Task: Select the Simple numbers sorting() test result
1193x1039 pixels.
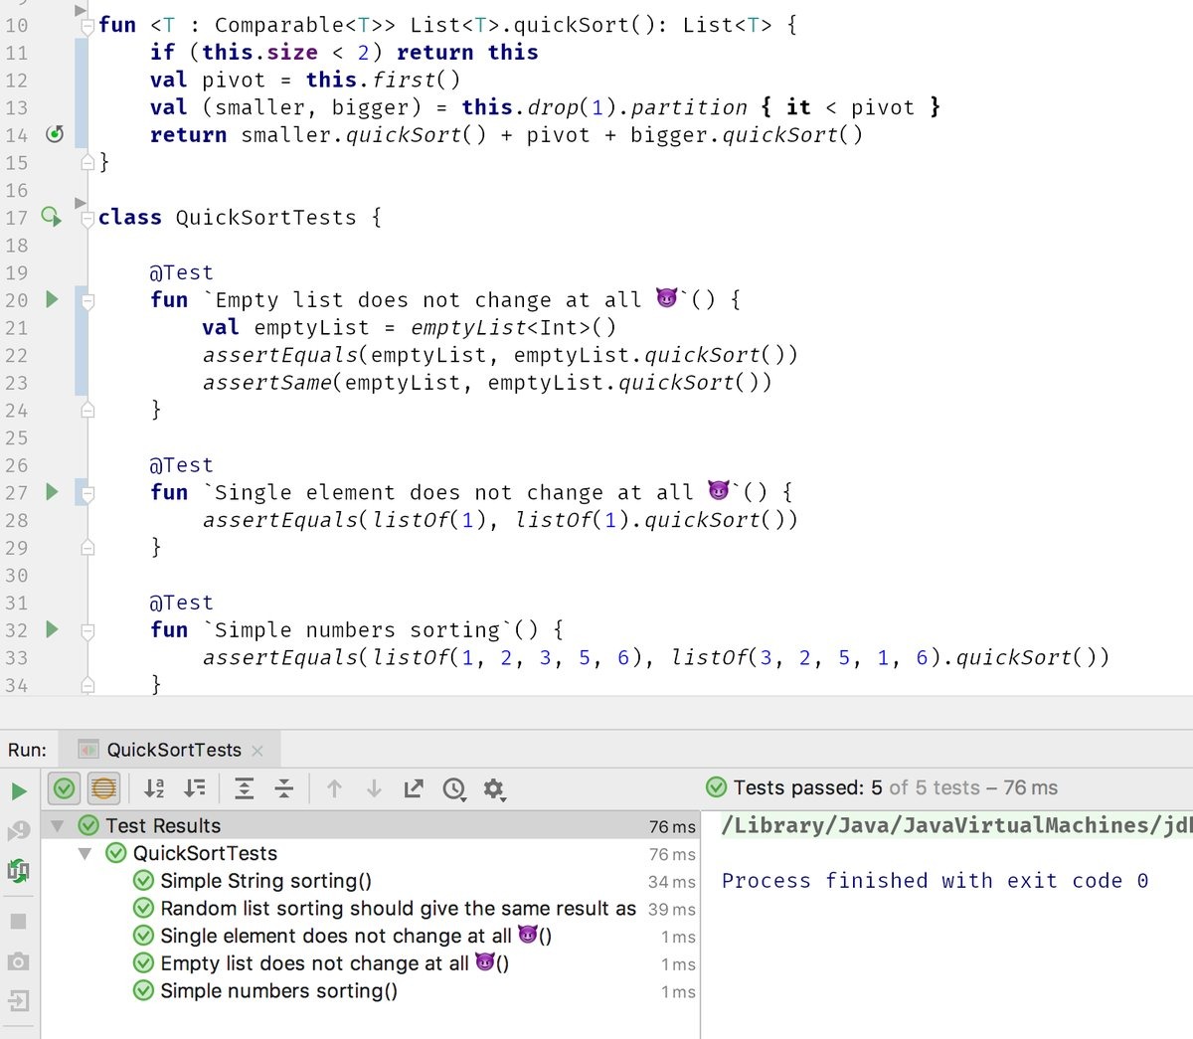Action: (278, 991)
